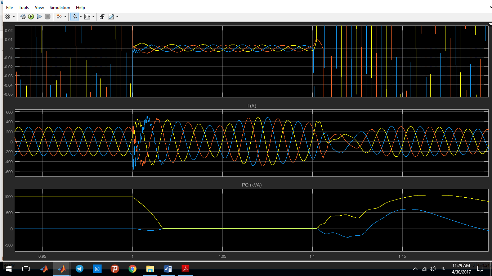Expand the Configuration Properties dropdown arrow
This screenshot has height=276, width=492.
[x=14, y=17]
